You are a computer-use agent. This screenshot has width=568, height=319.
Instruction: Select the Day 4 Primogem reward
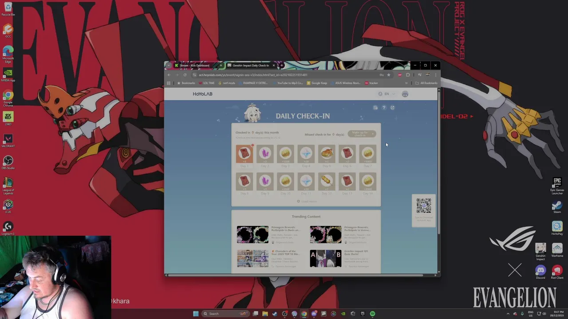tap(306, 154)
